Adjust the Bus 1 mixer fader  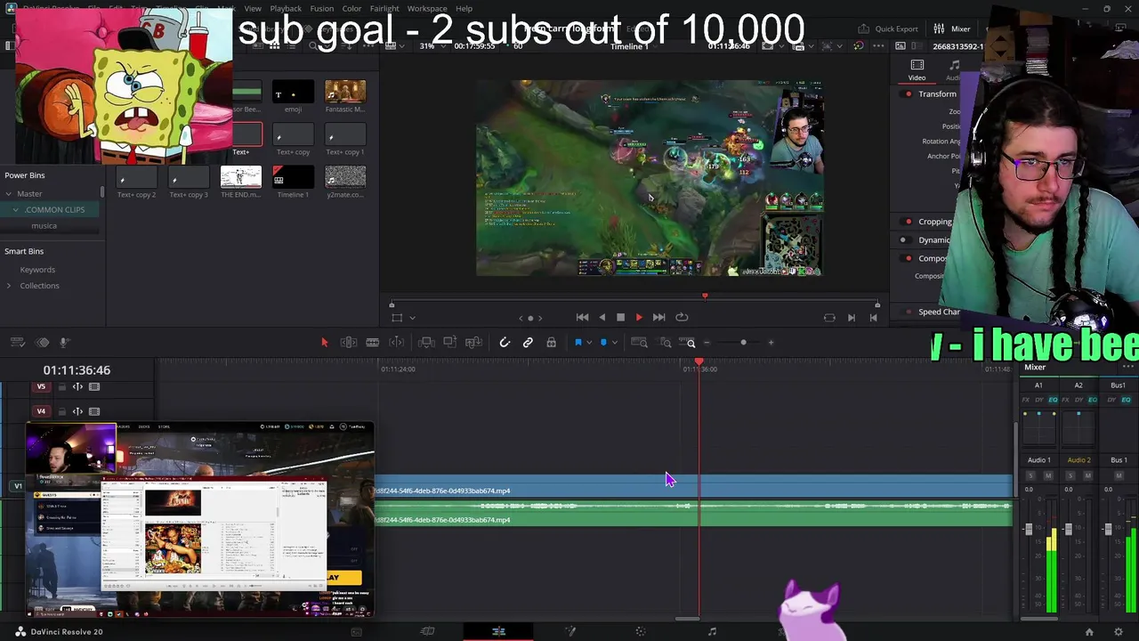click(1108, 529)
